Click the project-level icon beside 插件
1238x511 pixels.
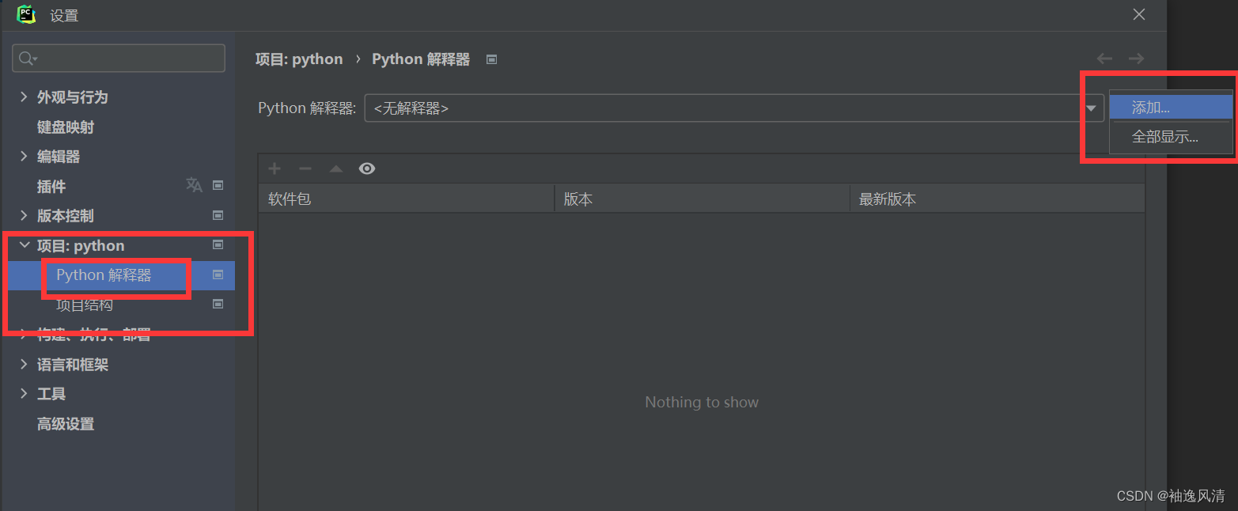tap(218, 185)
